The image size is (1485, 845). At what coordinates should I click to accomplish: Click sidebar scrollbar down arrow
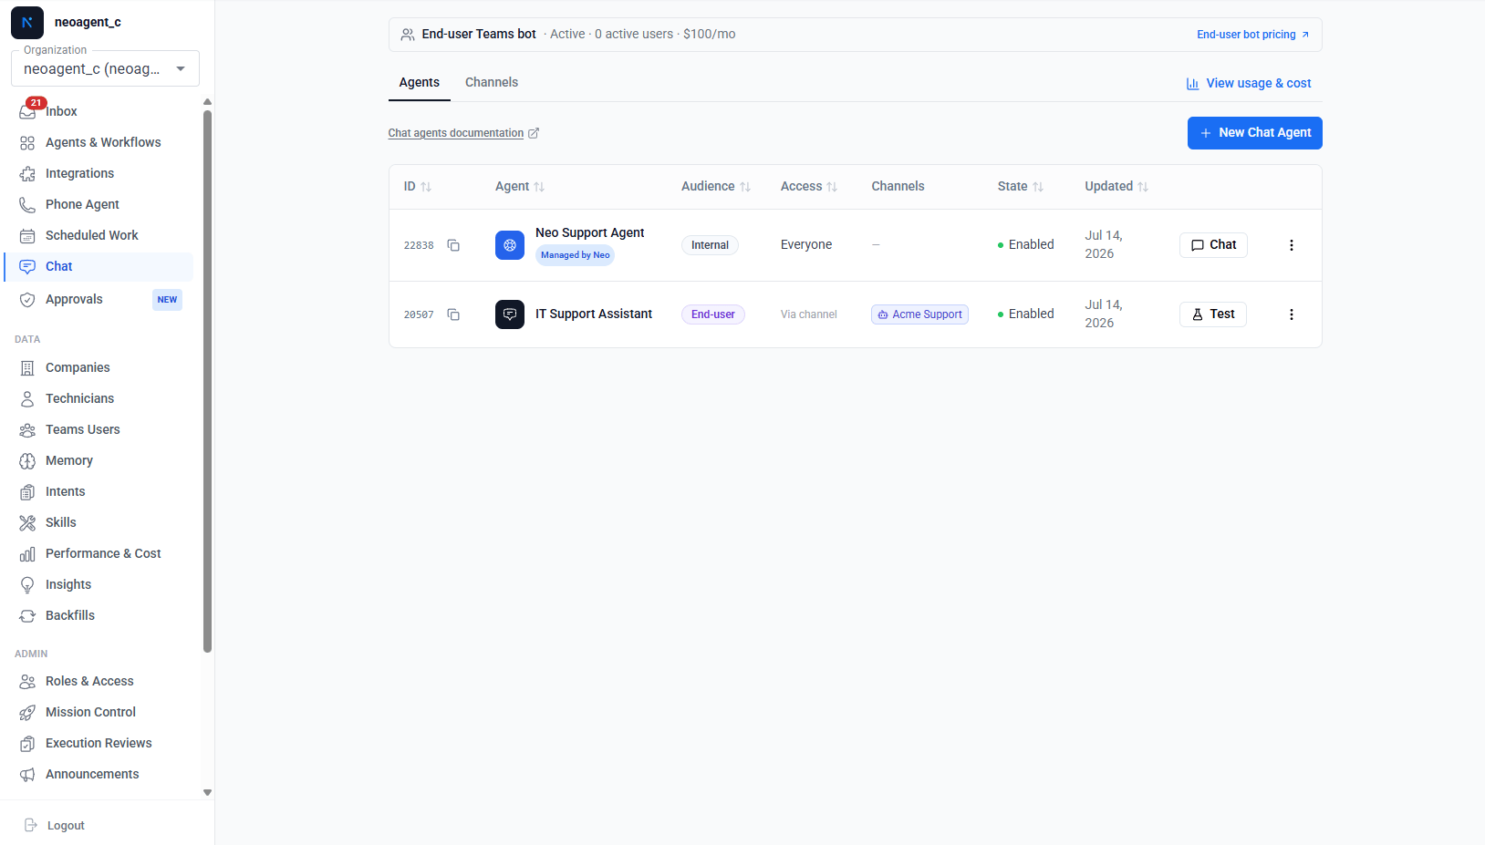pos(207,792)
